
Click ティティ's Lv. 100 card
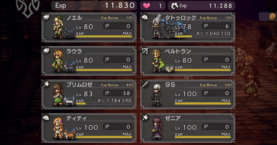point(89,128)
